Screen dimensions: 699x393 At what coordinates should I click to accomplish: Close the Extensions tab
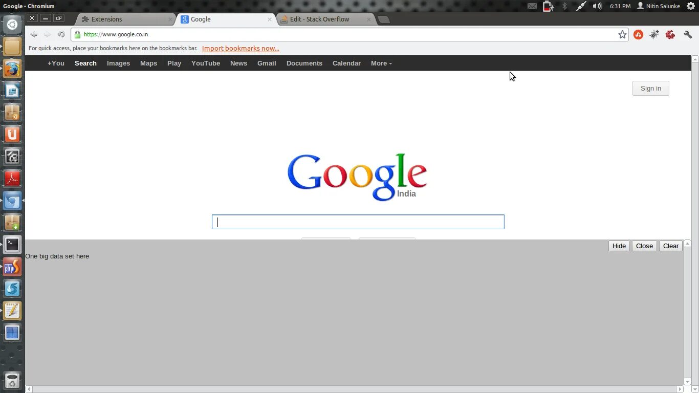tap(170, 19)
